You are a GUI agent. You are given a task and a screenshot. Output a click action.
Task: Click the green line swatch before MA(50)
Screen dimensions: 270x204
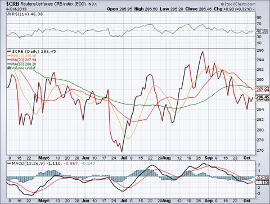coord(9,64)
